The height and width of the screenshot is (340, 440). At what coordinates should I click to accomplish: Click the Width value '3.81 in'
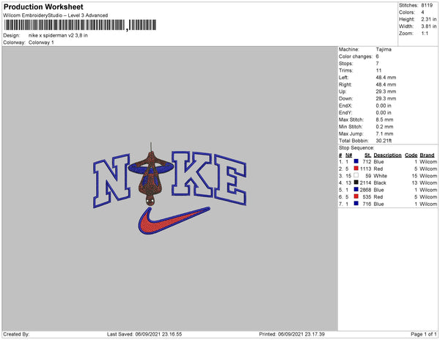coord(429,26)
